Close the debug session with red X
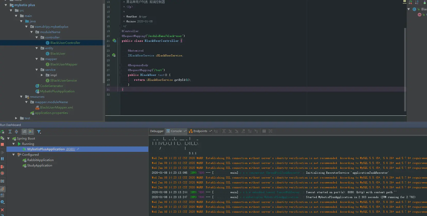The height and width of the screenshot is (216, 427). (x=2, y=210)
